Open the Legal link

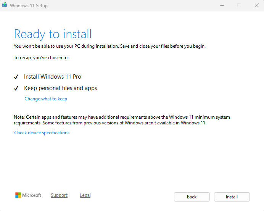click(x=85, y=195)
